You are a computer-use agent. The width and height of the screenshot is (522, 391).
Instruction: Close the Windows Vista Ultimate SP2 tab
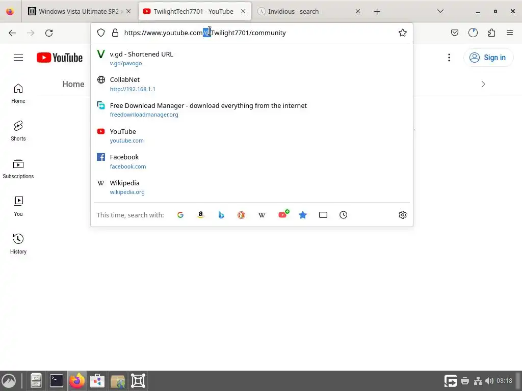(x=128, y=11)
